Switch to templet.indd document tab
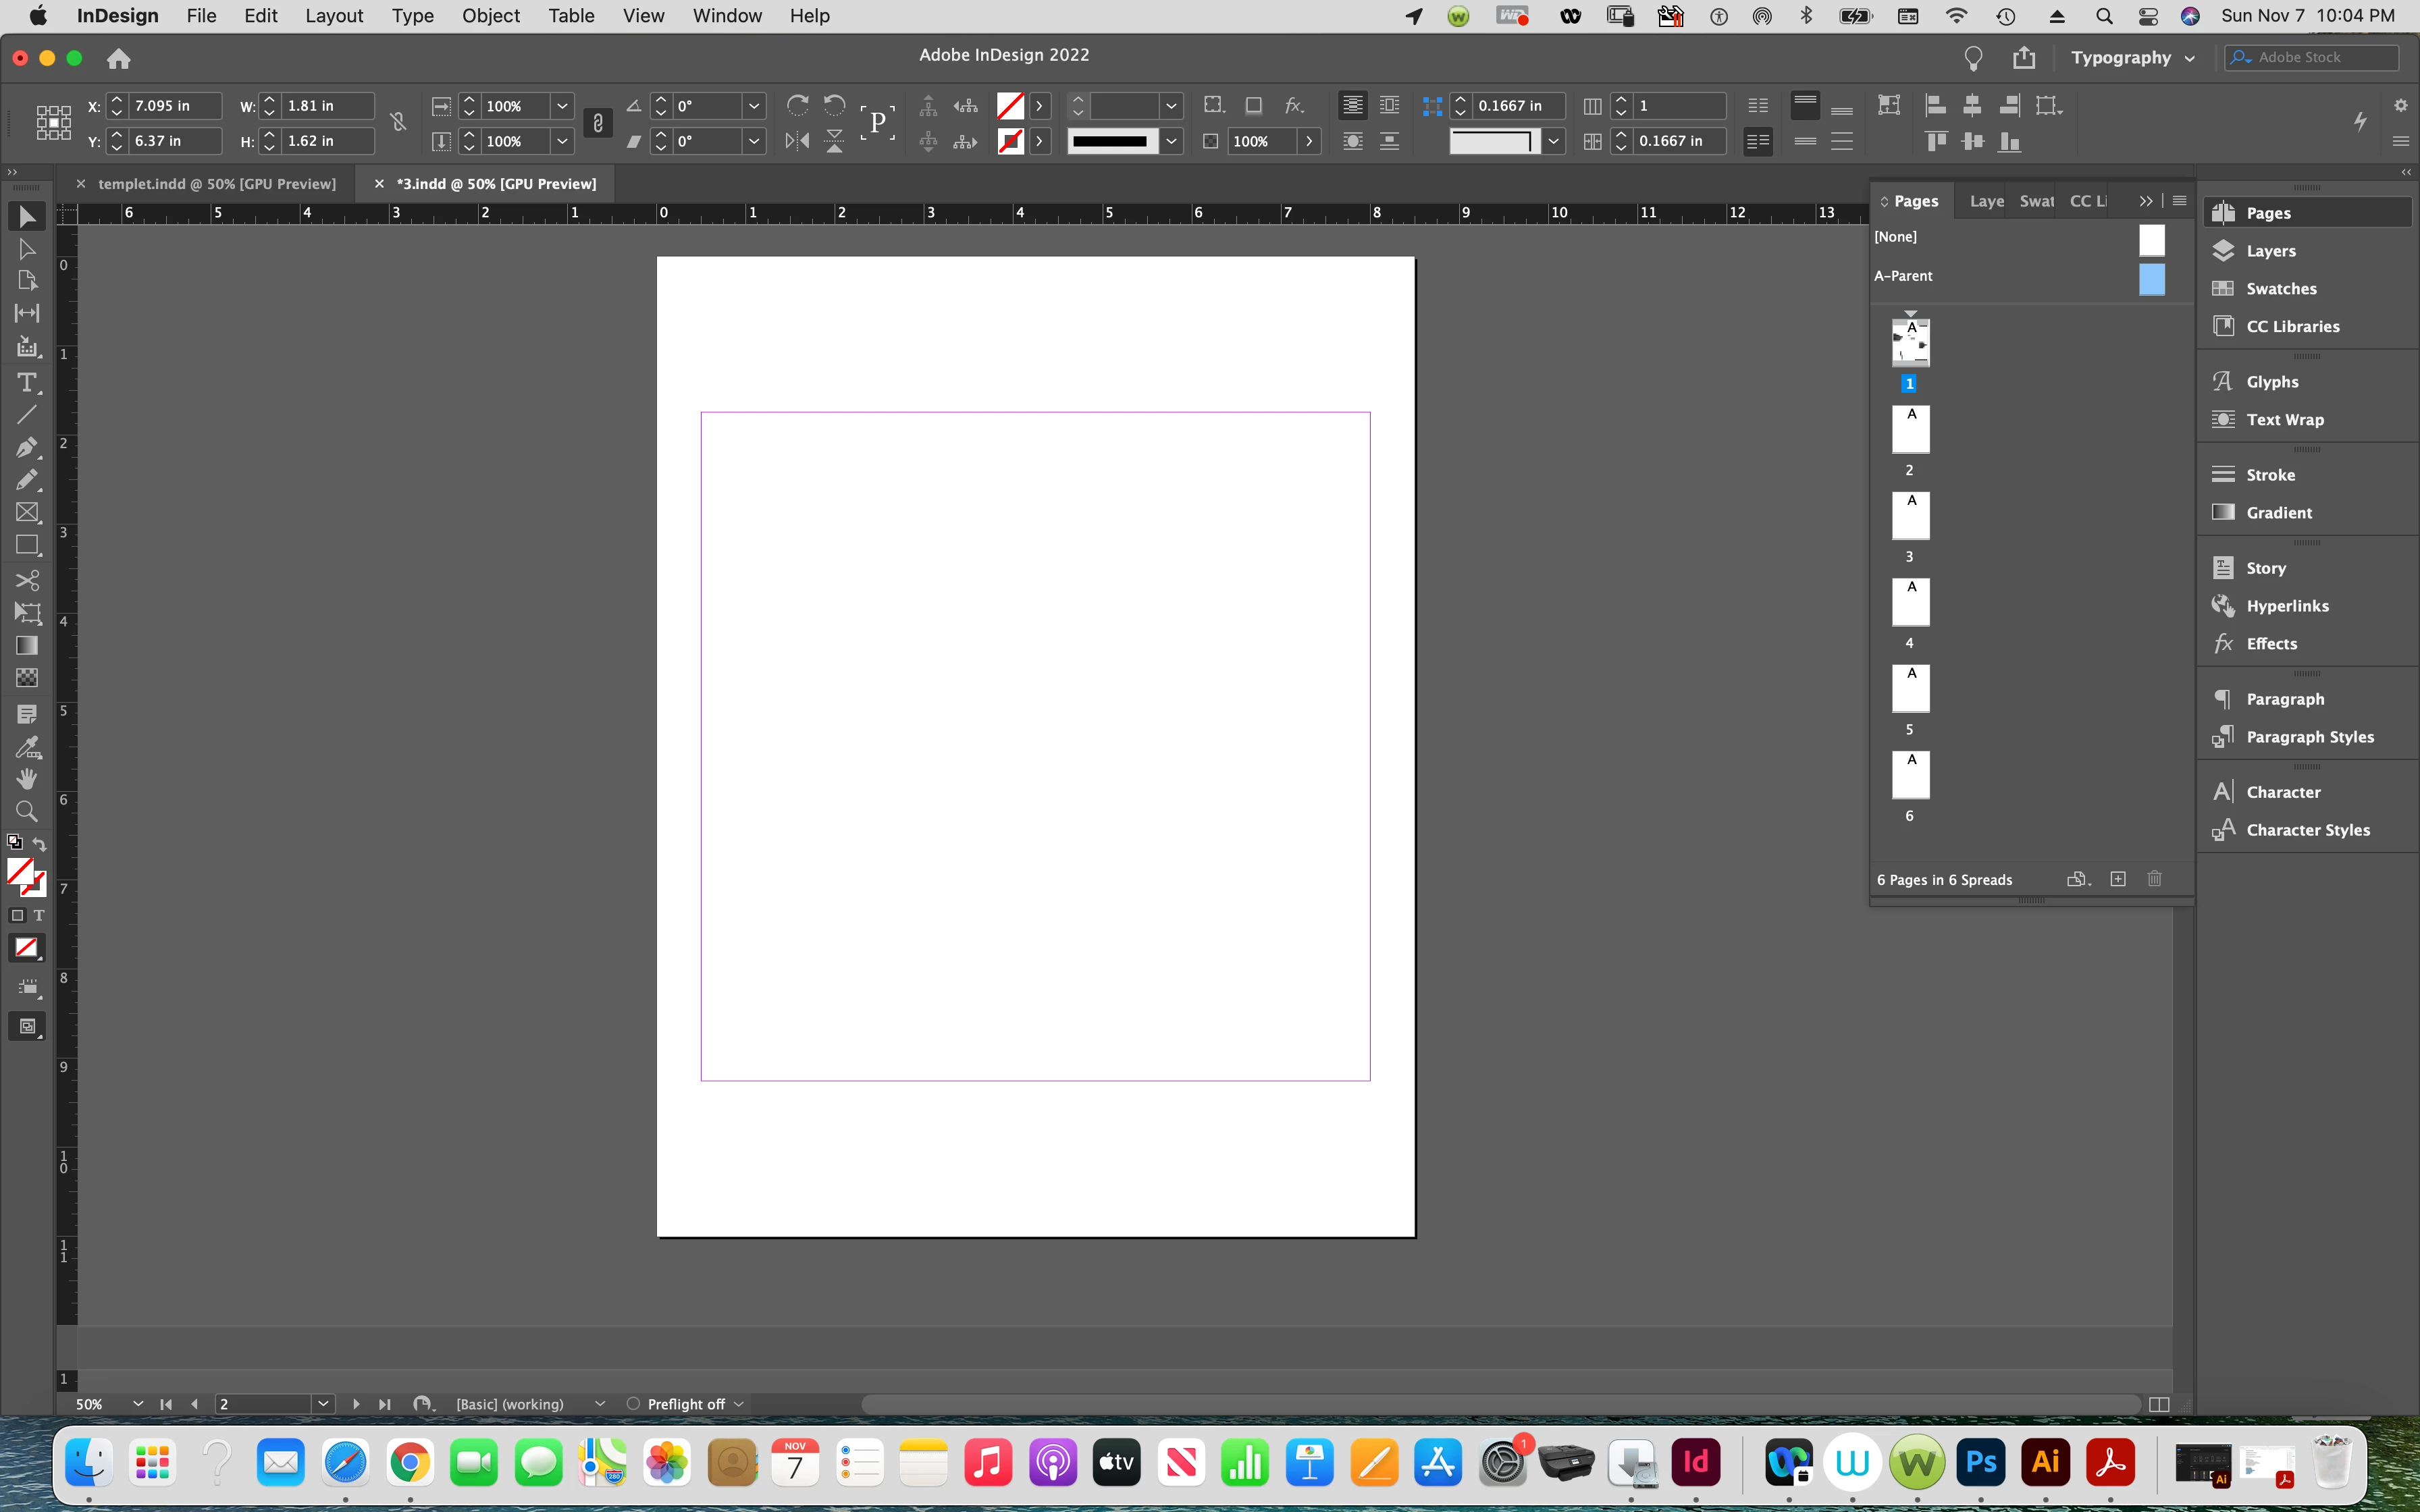 point(216,184)
